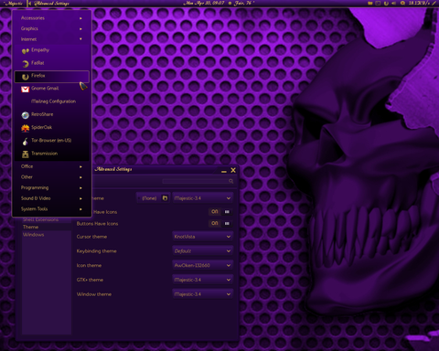Collapse the Internet category

click(52, 39)
